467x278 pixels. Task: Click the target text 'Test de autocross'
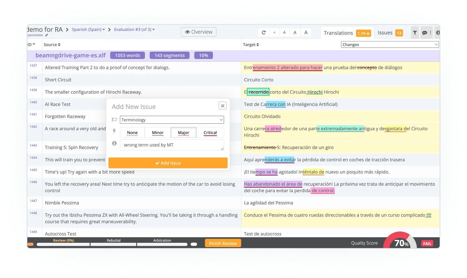[x=262, y=234]
